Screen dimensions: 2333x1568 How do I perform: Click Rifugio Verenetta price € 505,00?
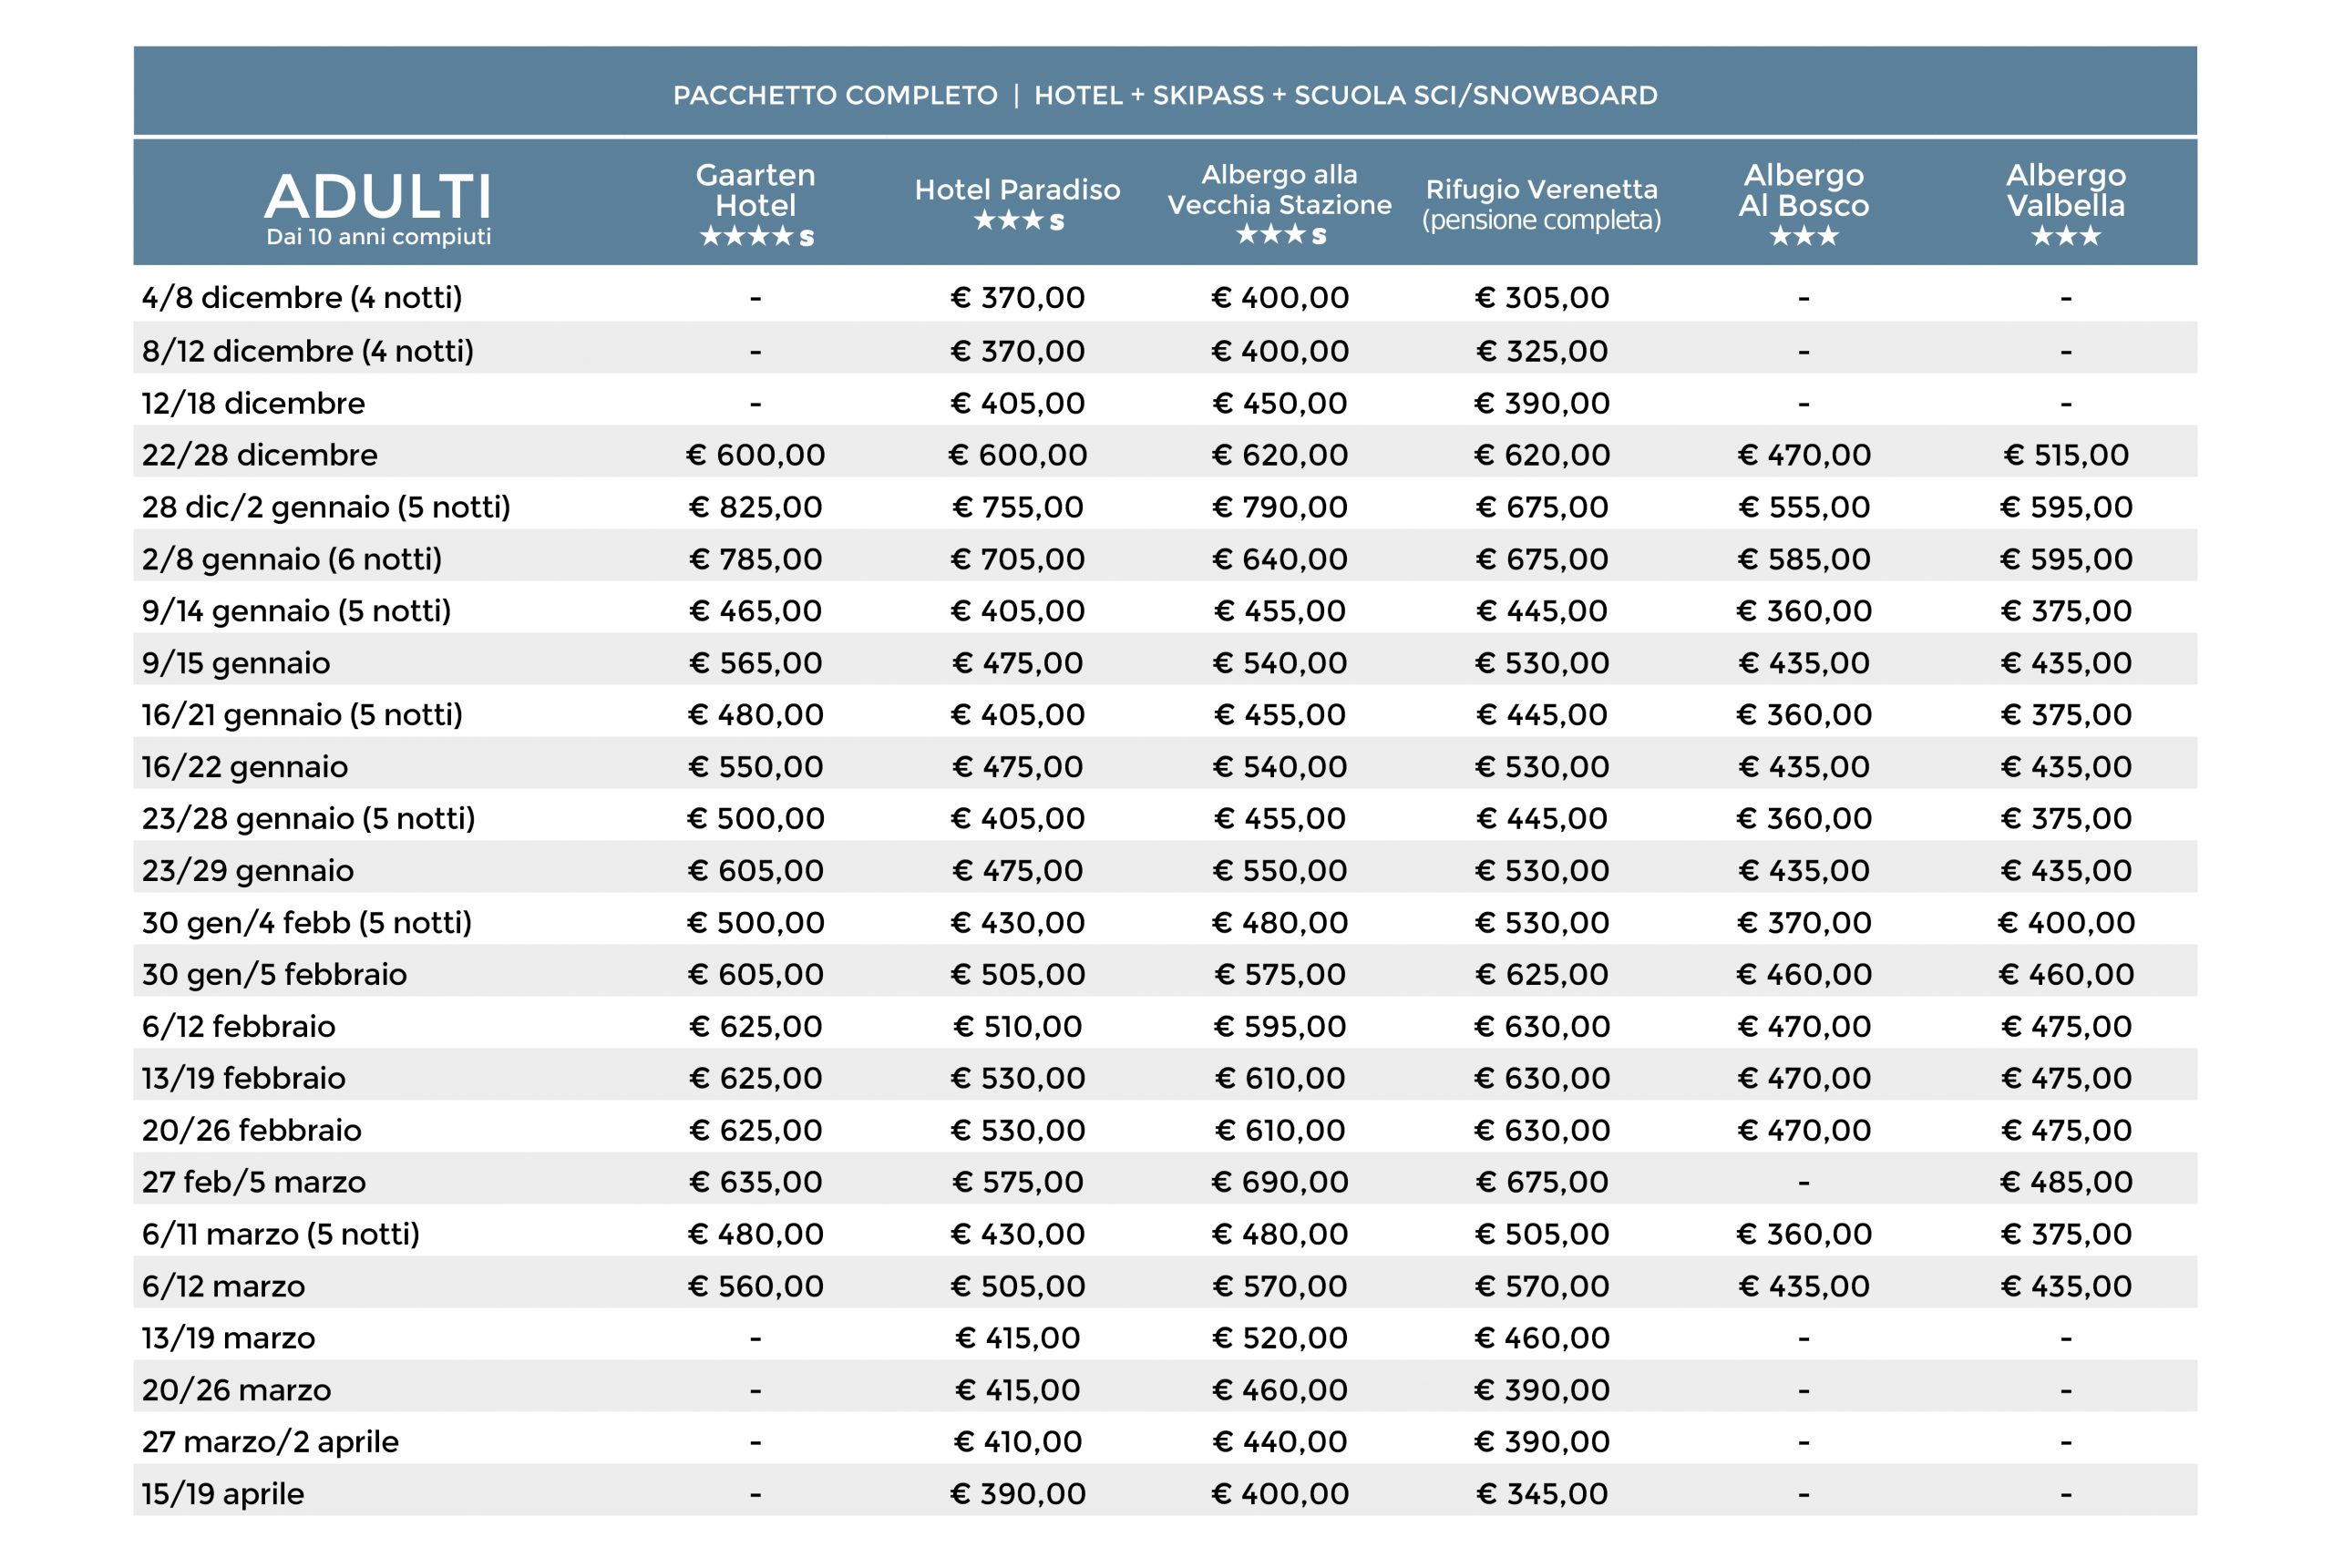[x=1542, y=1235]
